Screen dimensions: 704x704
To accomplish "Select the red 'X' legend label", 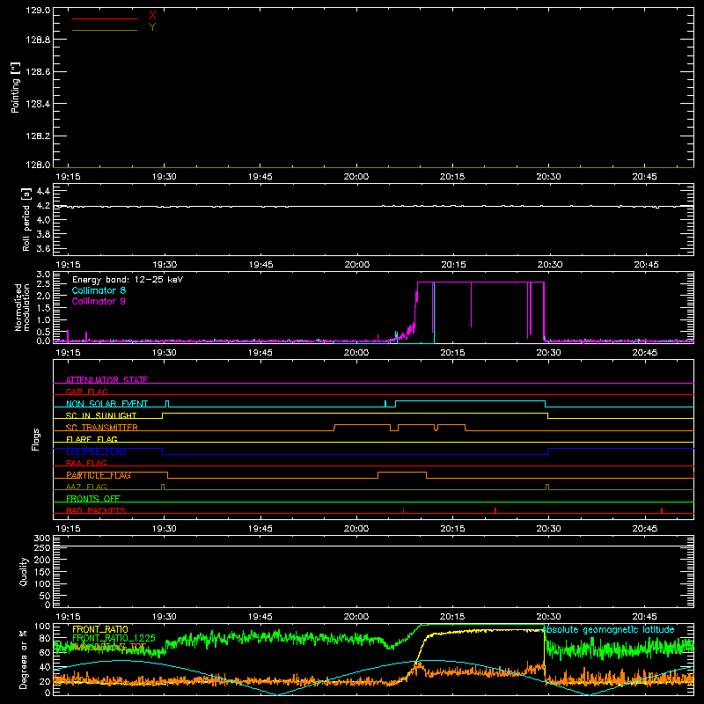I will pyautogui.click(x=152, y=16).
